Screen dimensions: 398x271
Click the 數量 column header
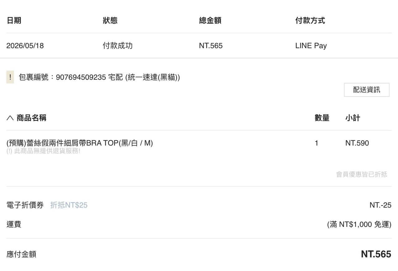(x=322, y=118)
